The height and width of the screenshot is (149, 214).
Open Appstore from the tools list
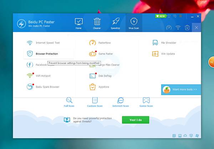coord(99,87)
